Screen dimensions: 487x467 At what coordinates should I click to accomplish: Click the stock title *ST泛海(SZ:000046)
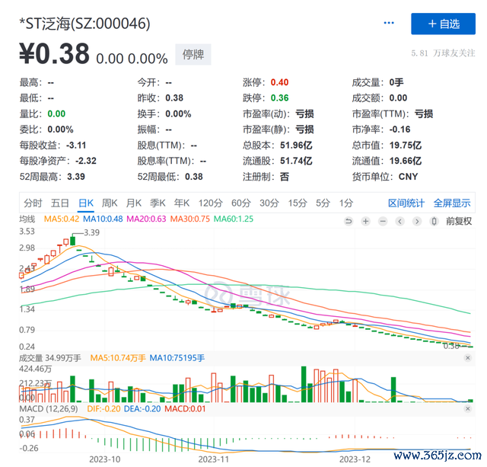[x=84, y=24]
